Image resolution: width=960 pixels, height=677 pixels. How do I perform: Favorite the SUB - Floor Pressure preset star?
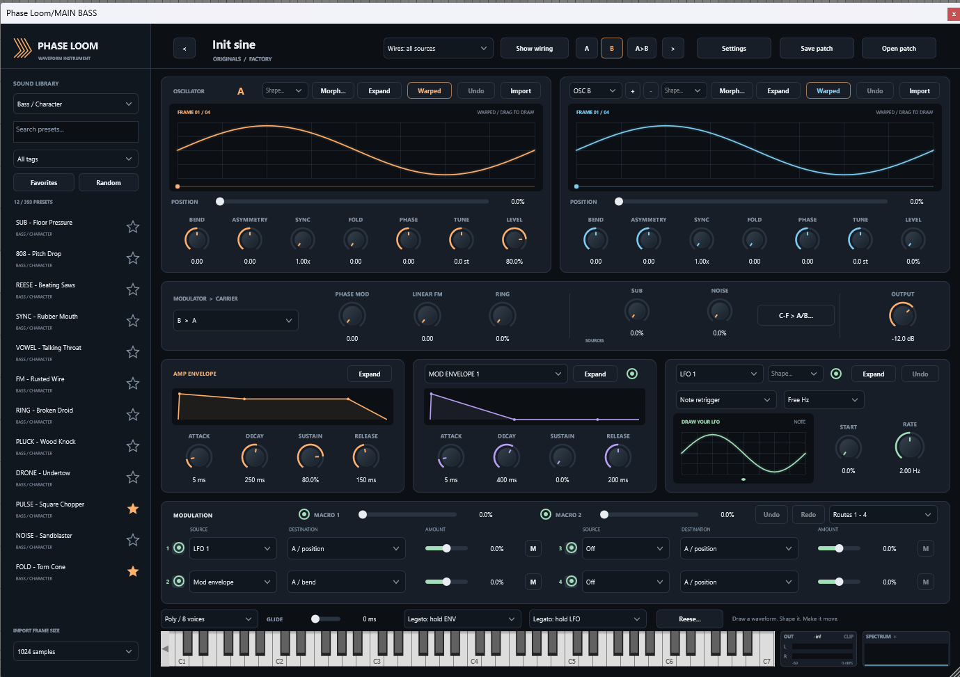[133, 227]
